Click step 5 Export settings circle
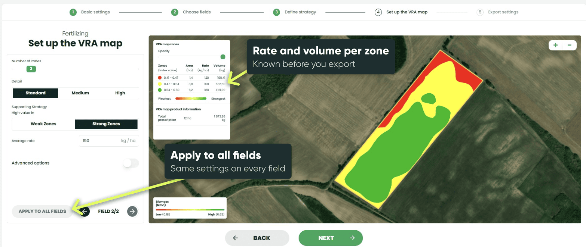This screenshot has width=586, height=247. pyautogui.click(x=480, y=12)
